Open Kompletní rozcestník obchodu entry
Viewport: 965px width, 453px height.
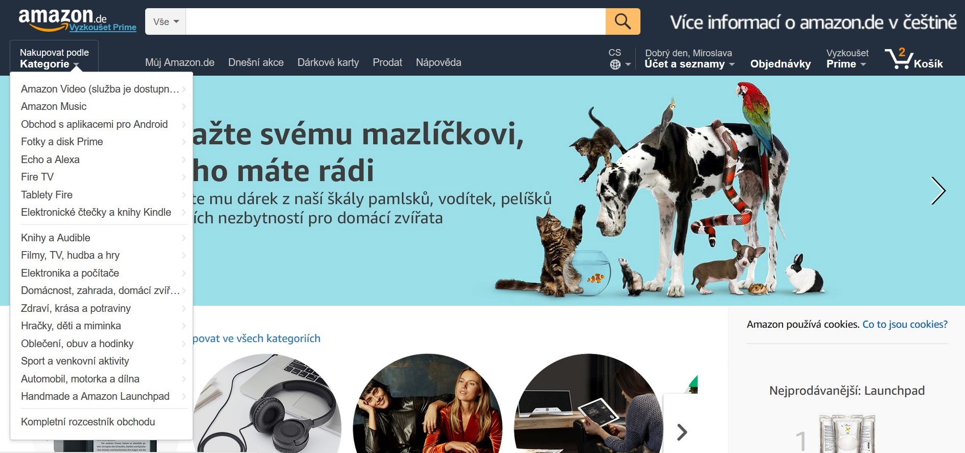pos(88,422)
